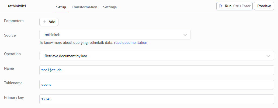Click the Parameters label
The width and height of the screenshot is (278, 108).
point(14,21)
